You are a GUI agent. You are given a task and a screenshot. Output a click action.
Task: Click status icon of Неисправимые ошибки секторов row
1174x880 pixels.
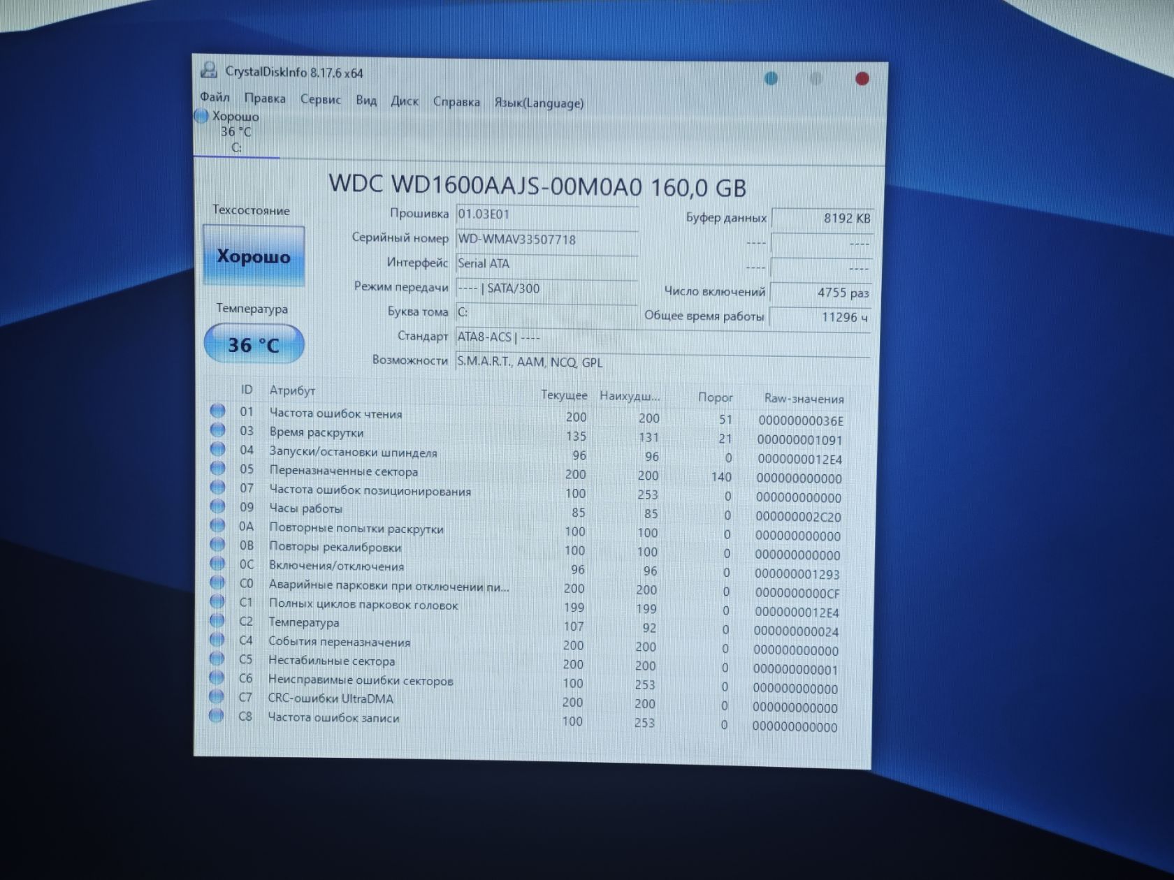217,677
